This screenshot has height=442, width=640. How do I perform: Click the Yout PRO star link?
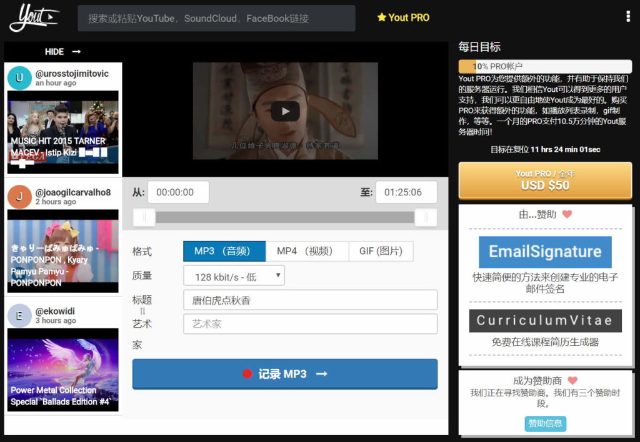(x=403, y=17)
